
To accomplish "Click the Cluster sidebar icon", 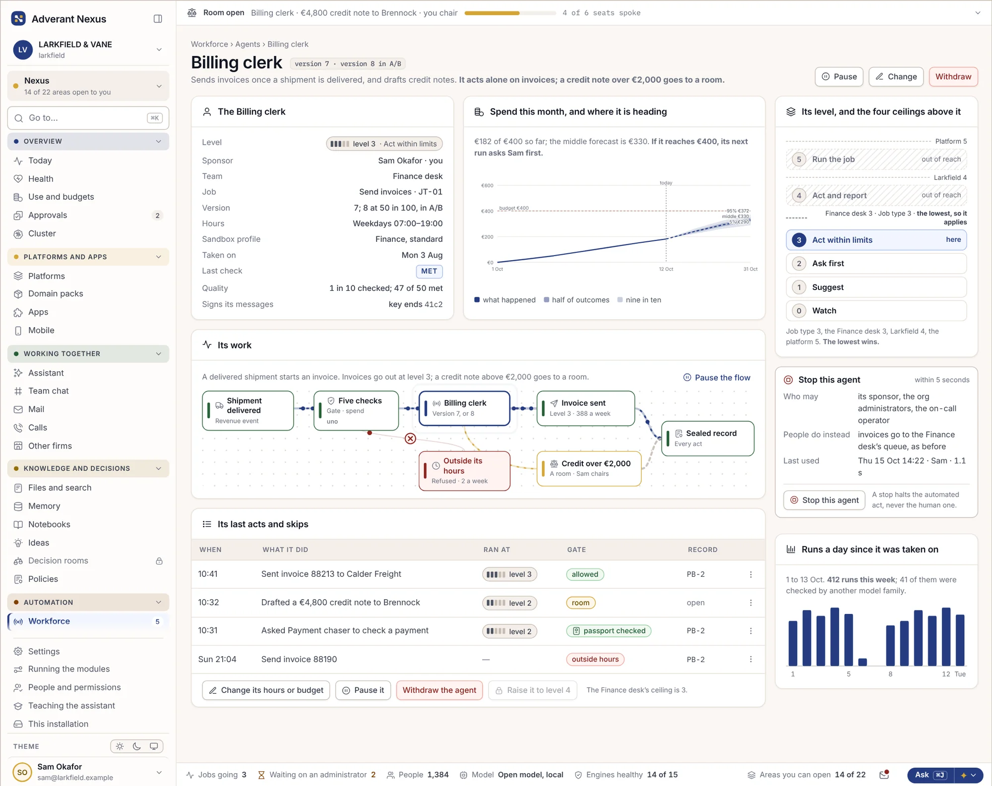I will coord(18,234).
